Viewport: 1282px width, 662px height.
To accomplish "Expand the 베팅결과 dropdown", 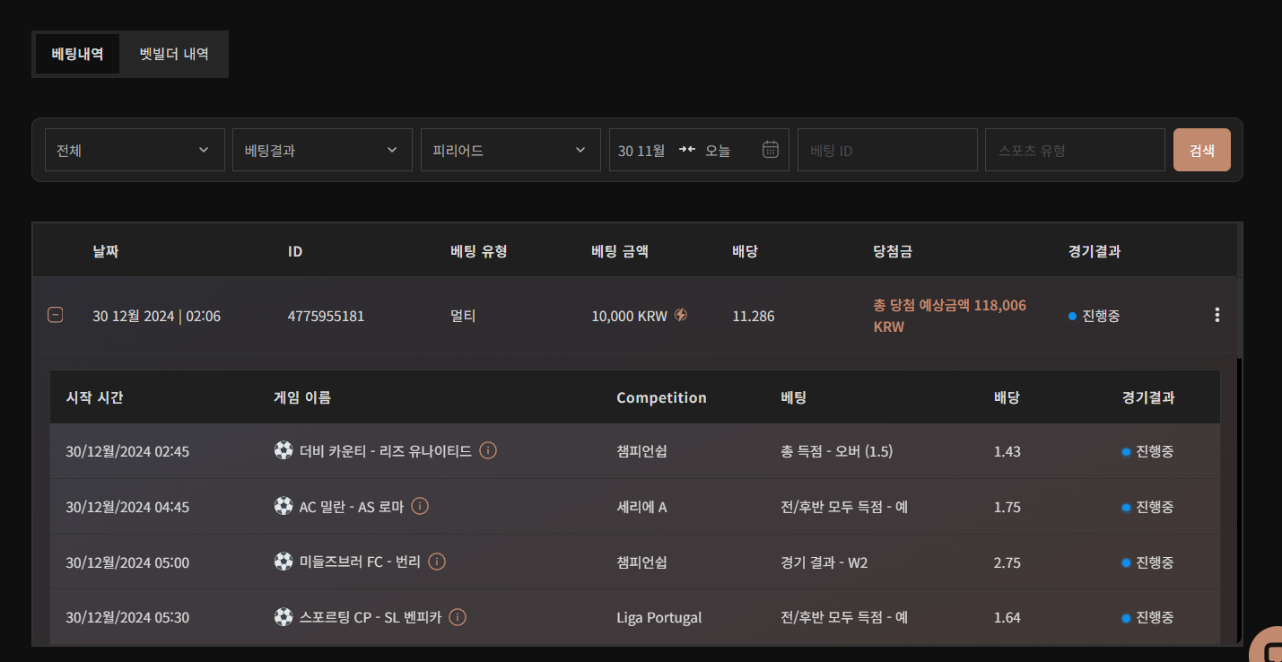I will [322, 150].
